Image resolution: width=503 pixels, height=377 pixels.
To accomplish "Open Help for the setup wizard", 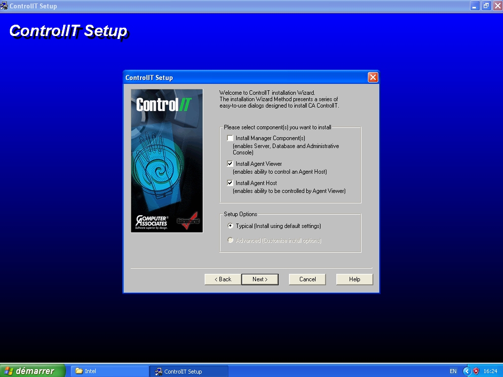I will [355, 279].
